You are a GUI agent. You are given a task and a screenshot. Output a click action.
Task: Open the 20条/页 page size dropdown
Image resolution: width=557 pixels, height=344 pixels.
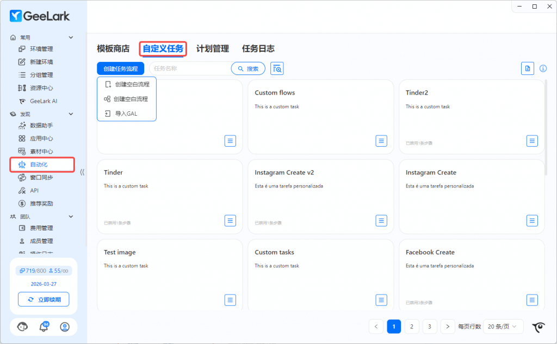503,326
